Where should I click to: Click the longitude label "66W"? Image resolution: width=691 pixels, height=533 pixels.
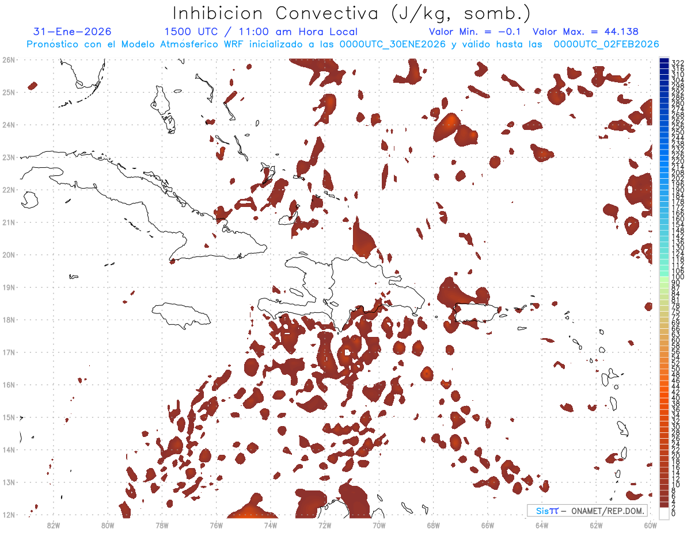coord(487,524)
